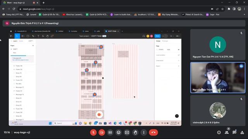The image size is (248, 139).
Task: Open Chrome extensions puzzle icon
Action: [229, 9]
